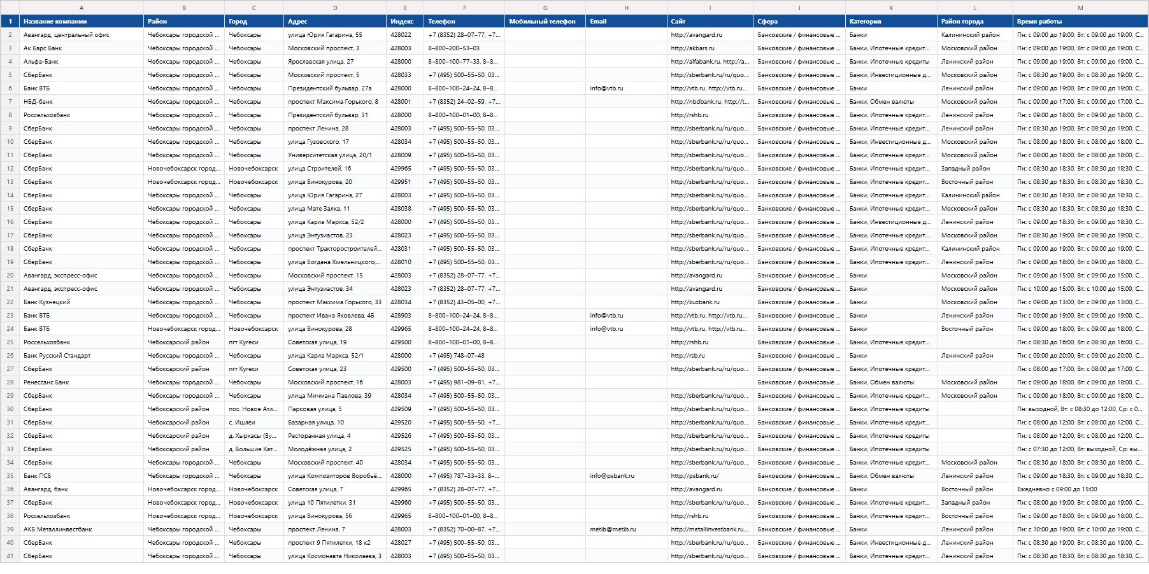
Task: Click the 'http://psbank.ru/' site cell
Action: (710, 476)
